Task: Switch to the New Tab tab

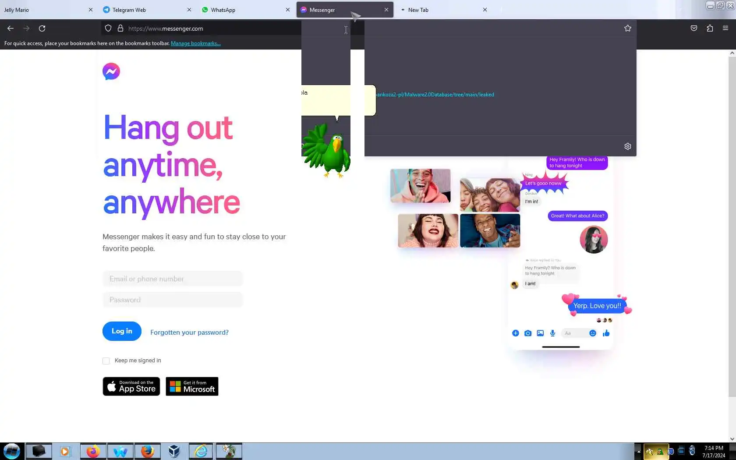Action: 442,10
